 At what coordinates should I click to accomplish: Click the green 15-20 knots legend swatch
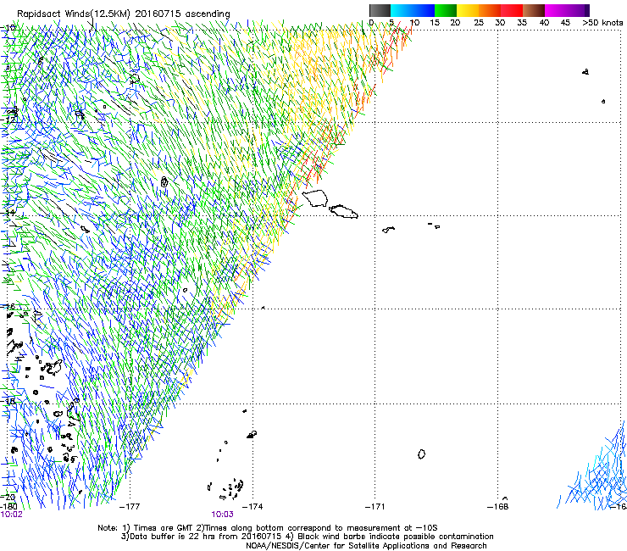tap(446, 10)
